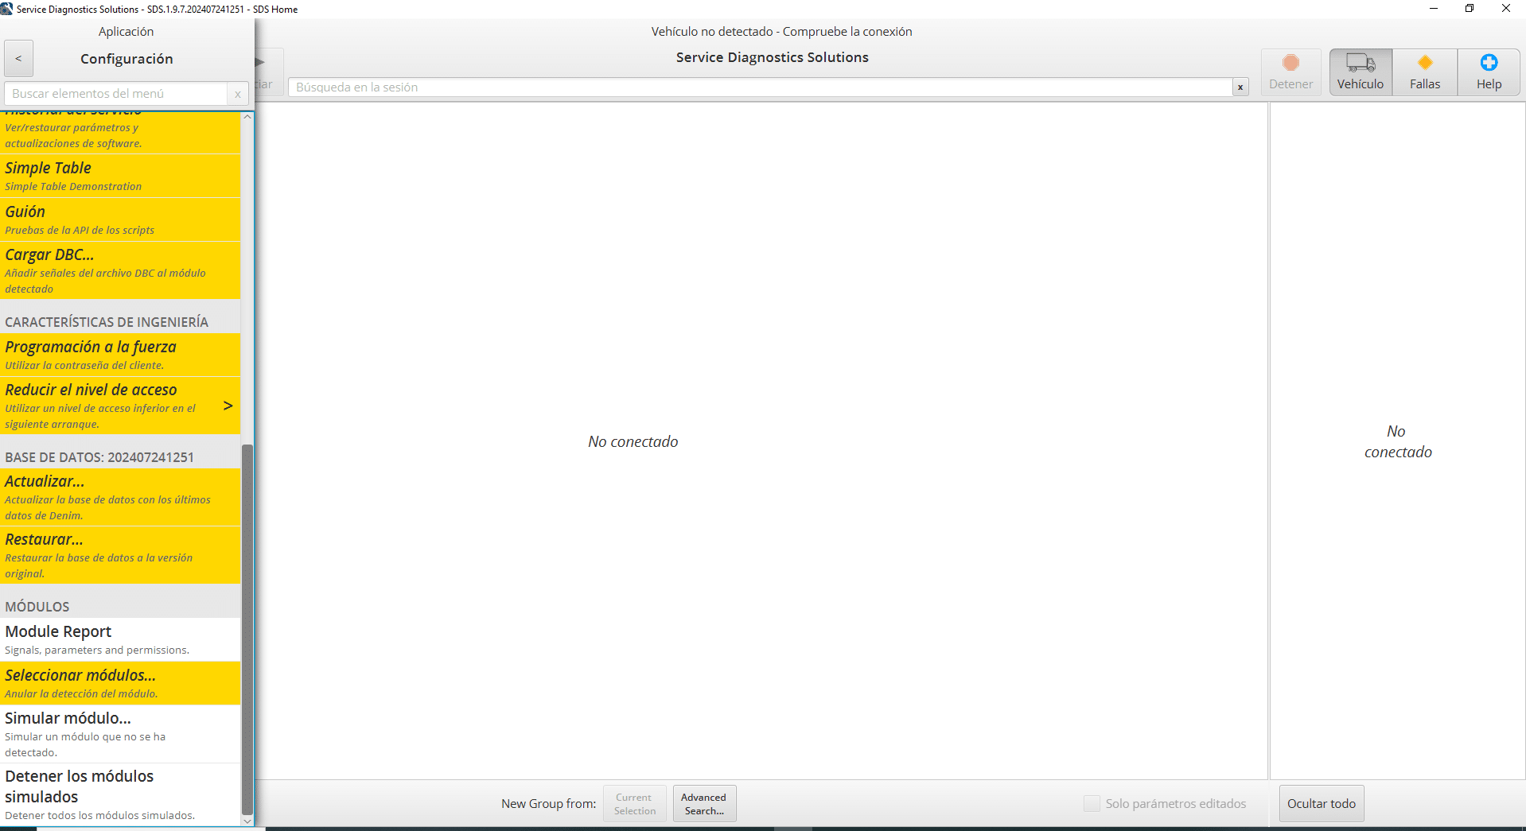Click the Ocultar todo button
This screenshot has height=831, width=1526.
pos(1321,804)
